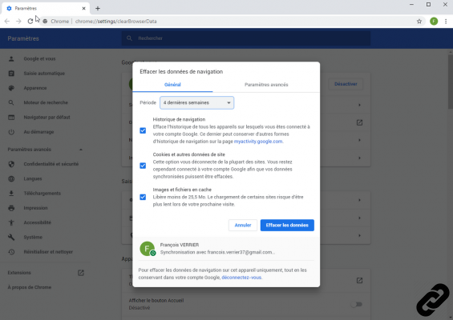The height and width of the screenshot is (320, 453).
Task: Open the Période dropdown
Action: click(x=196, y=103)
